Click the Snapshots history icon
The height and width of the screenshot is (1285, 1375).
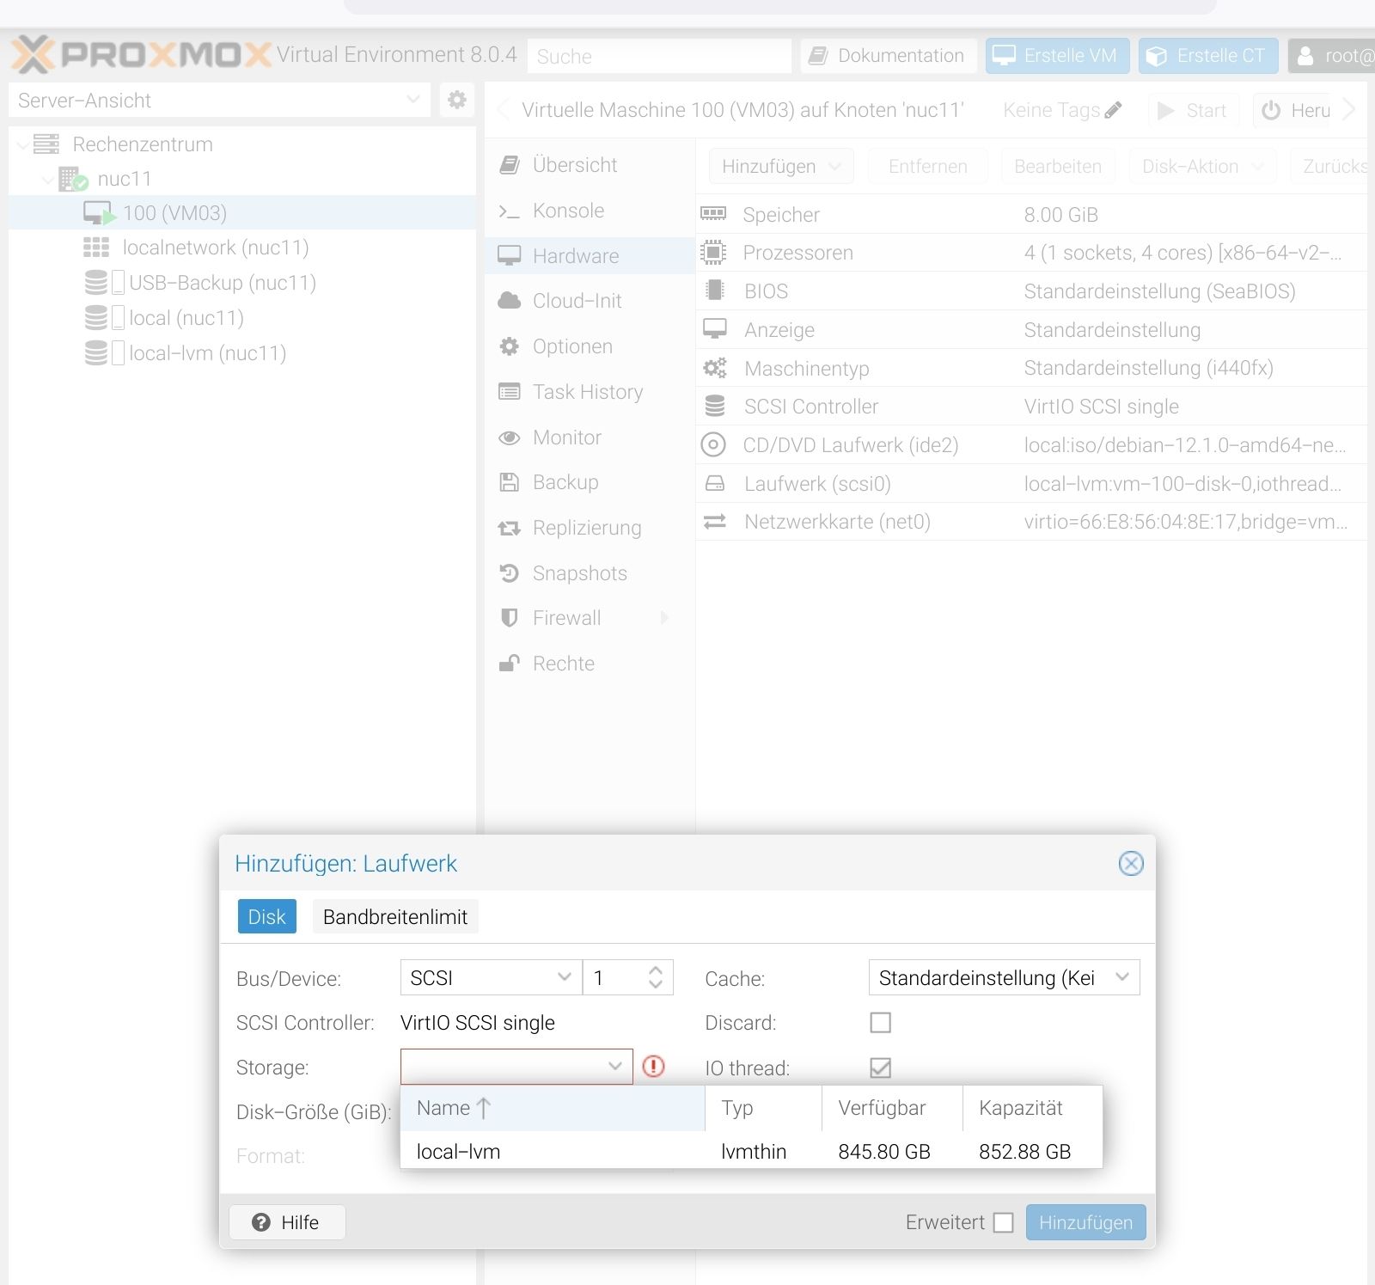click(x=509, y=572)
